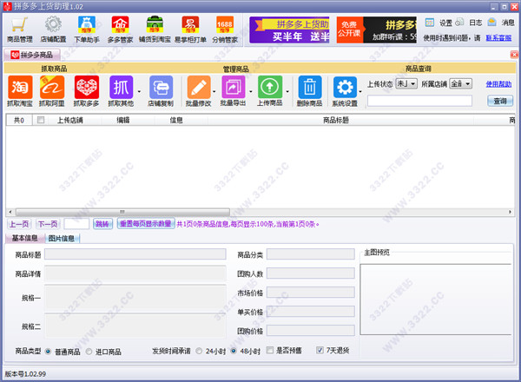521x382 pixels.
Task: Close the 拼多多商品 tab panel
Action: 514,55
